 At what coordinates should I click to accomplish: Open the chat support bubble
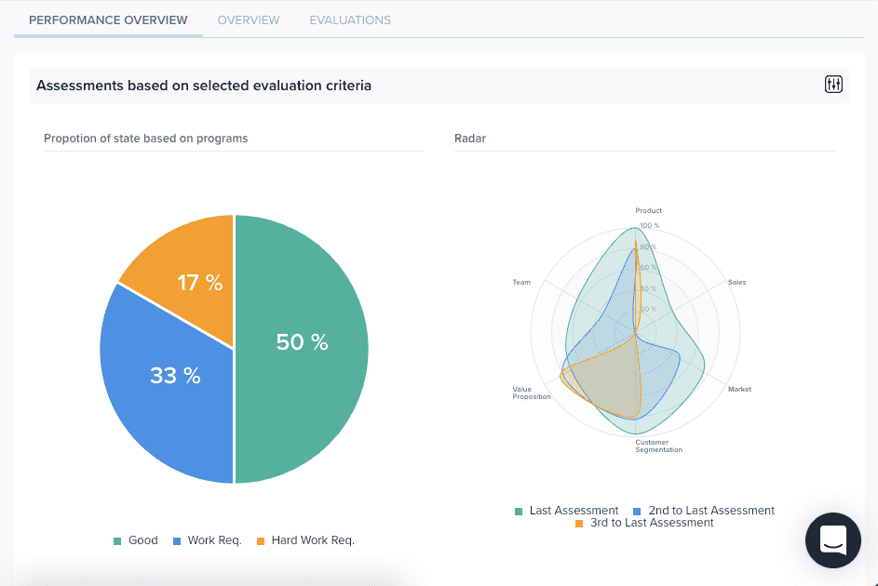(x=832, y=540)
